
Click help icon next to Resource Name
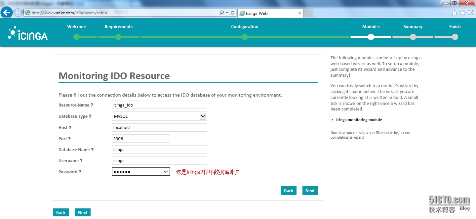(x=92, y=105)
